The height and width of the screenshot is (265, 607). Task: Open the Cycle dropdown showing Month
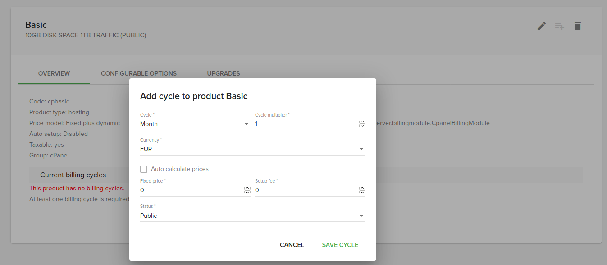195,124
